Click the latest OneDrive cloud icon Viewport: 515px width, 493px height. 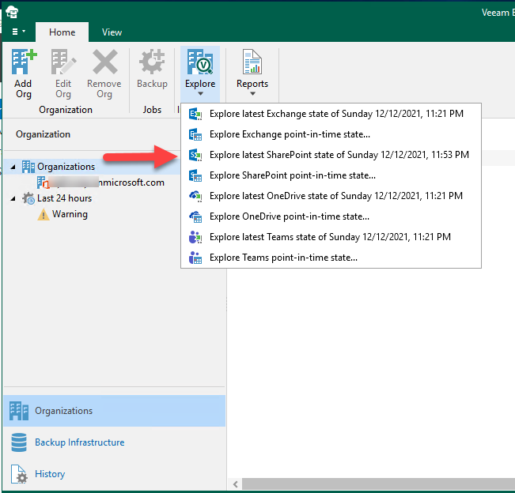click(x=195, y=196)
